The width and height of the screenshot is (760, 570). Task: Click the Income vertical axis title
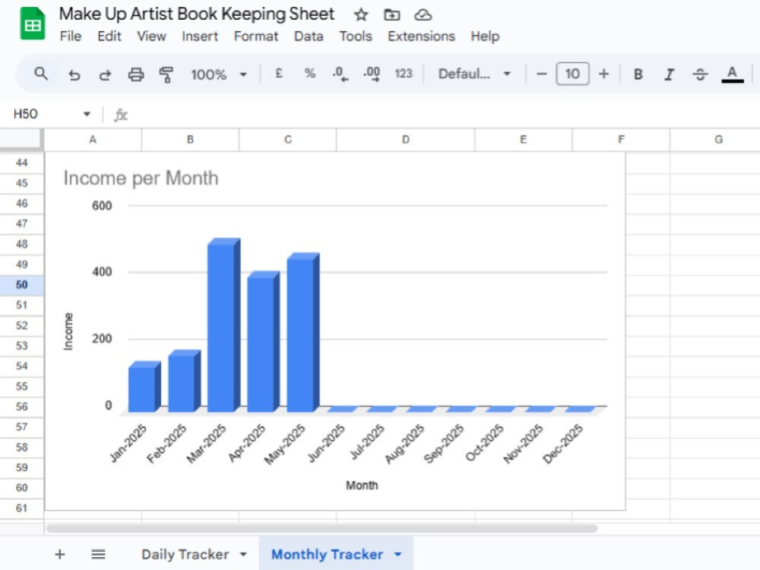point(68,331)
